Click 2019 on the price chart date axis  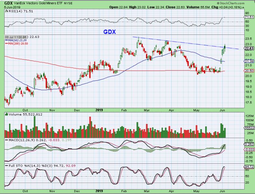click(x=99, y=110)
